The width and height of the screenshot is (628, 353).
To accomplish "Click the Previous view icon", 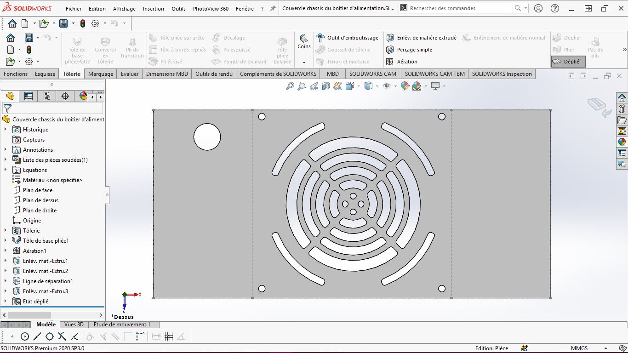I will 314,86.
